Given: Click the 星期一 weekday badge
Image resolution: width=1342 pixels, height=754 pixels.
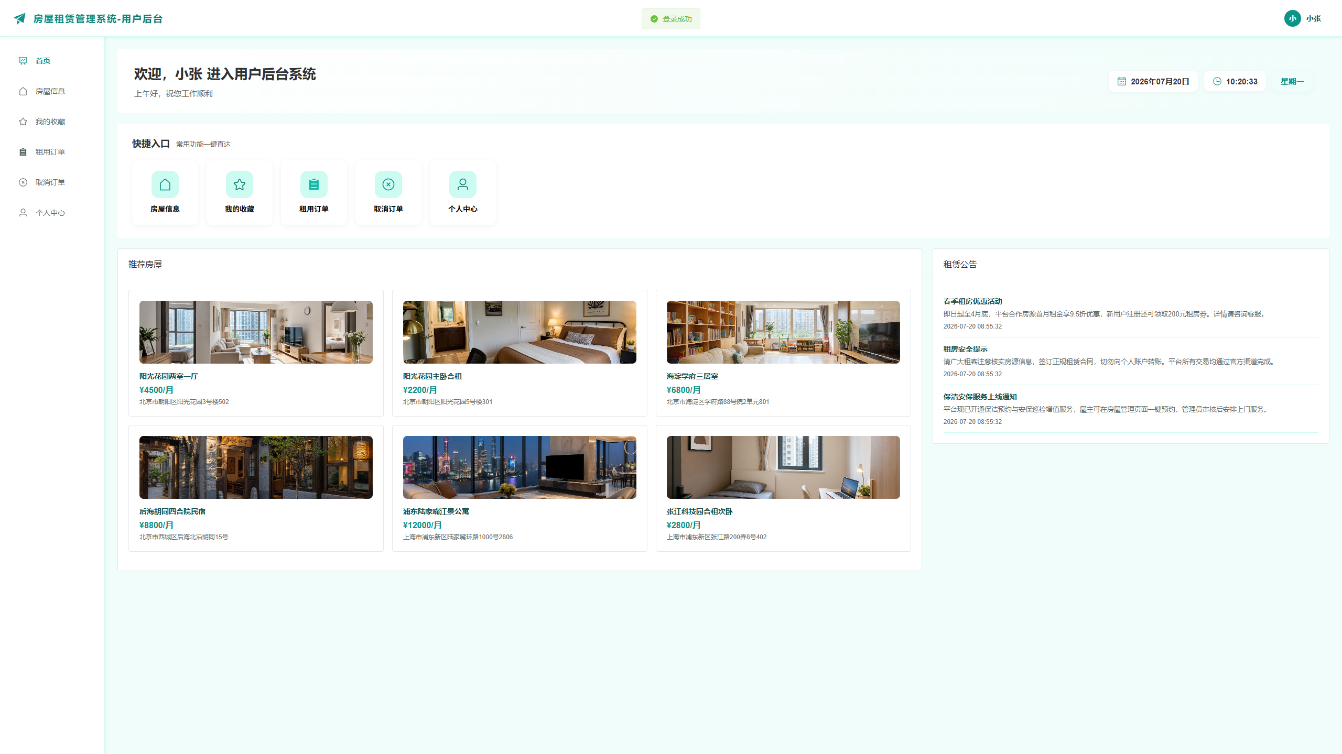Looking at the screenshot, I should coord(1292,81).
